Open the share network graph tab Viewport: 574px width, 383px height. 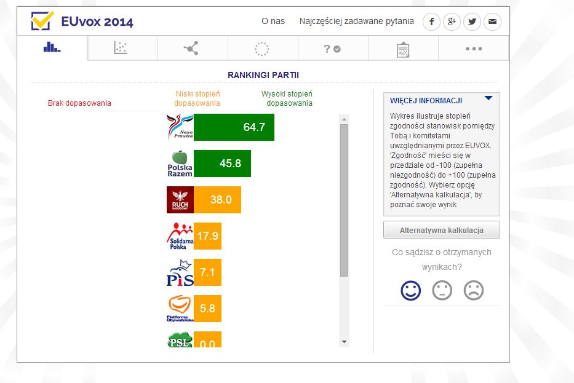(192, 48)
